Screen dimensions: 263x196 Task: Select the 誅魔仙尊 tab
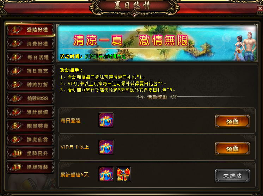(30, 140)
